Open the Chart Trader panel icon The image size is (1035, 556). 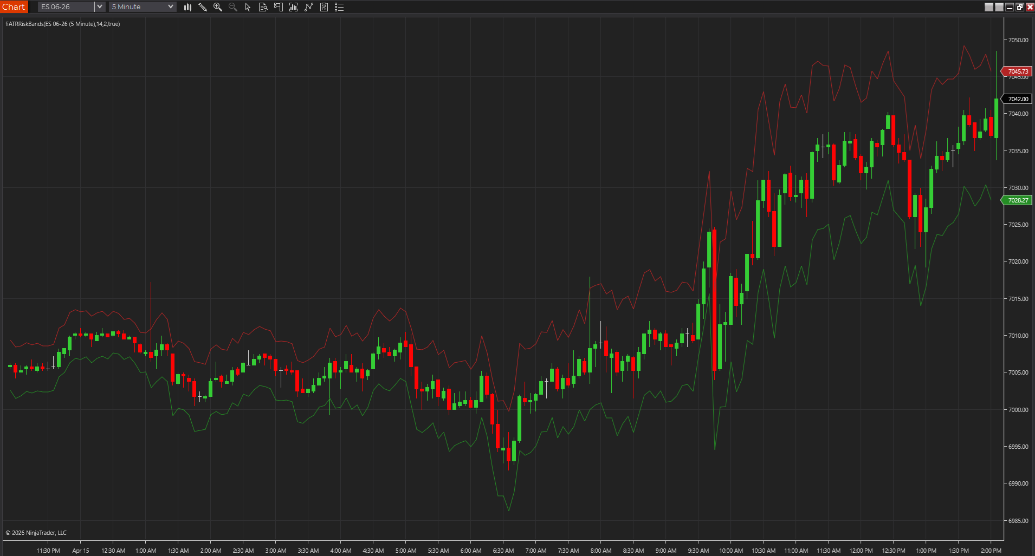point(278,6)
